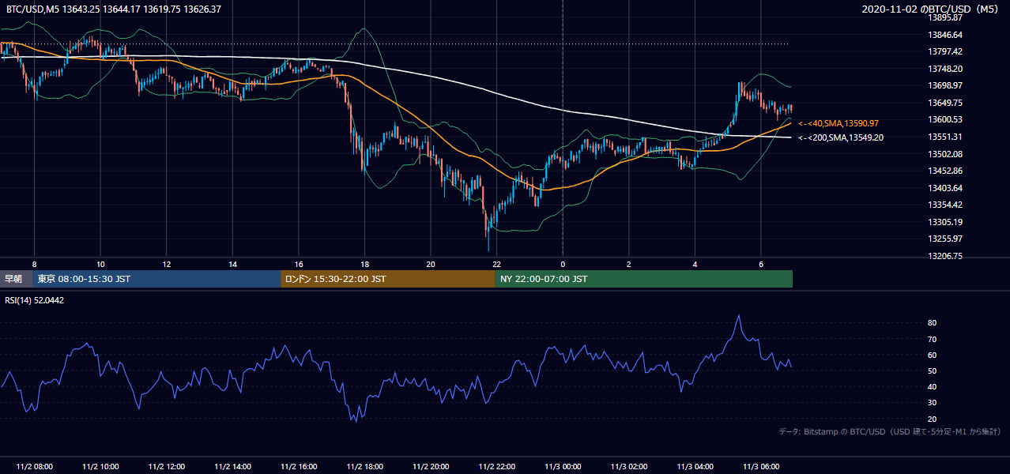
Task: Click the 11/2 18:00 bottom date label
Action: point(364,466)
